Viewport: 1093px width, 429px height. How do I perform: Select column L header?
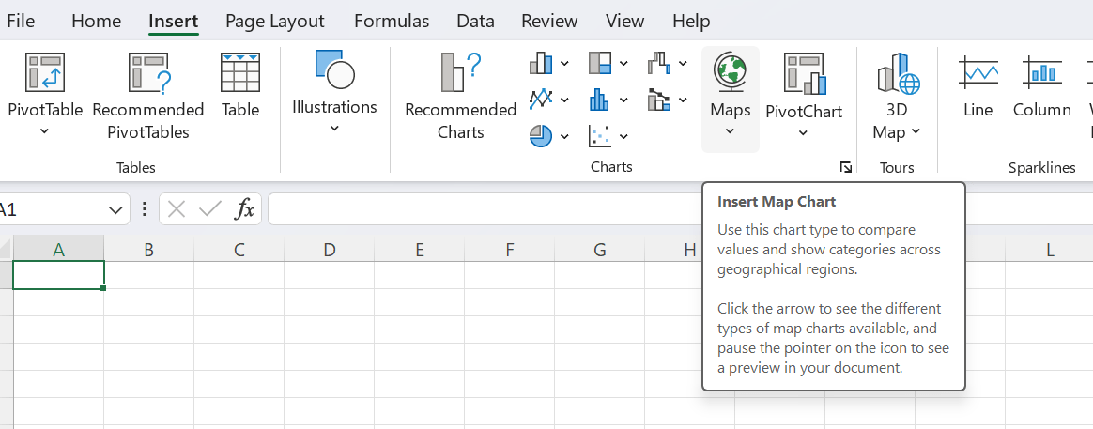[1050, 249]
